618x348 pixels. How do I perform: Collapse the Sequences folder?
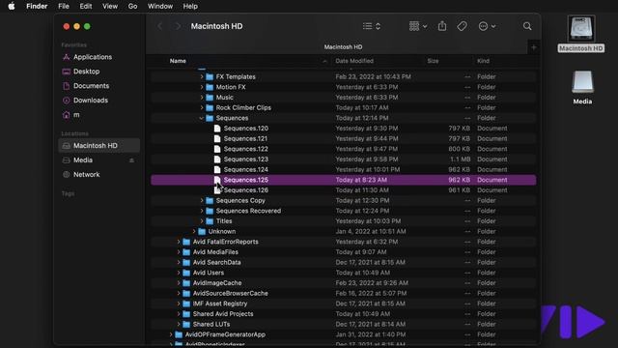point(202,118)
